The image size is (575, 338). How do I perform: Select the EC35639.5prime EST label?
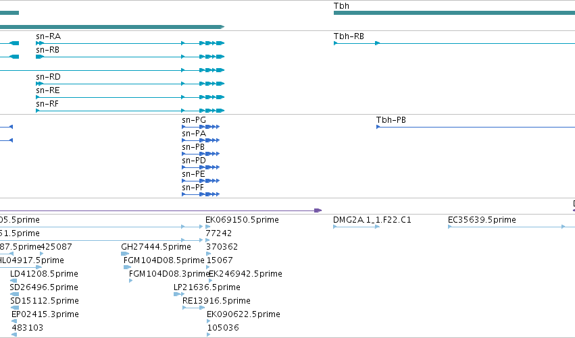482,220
